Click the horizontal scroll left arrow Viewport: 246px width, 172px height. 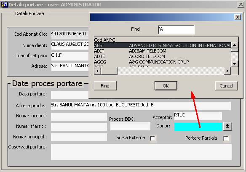click(x=98, y=71)
